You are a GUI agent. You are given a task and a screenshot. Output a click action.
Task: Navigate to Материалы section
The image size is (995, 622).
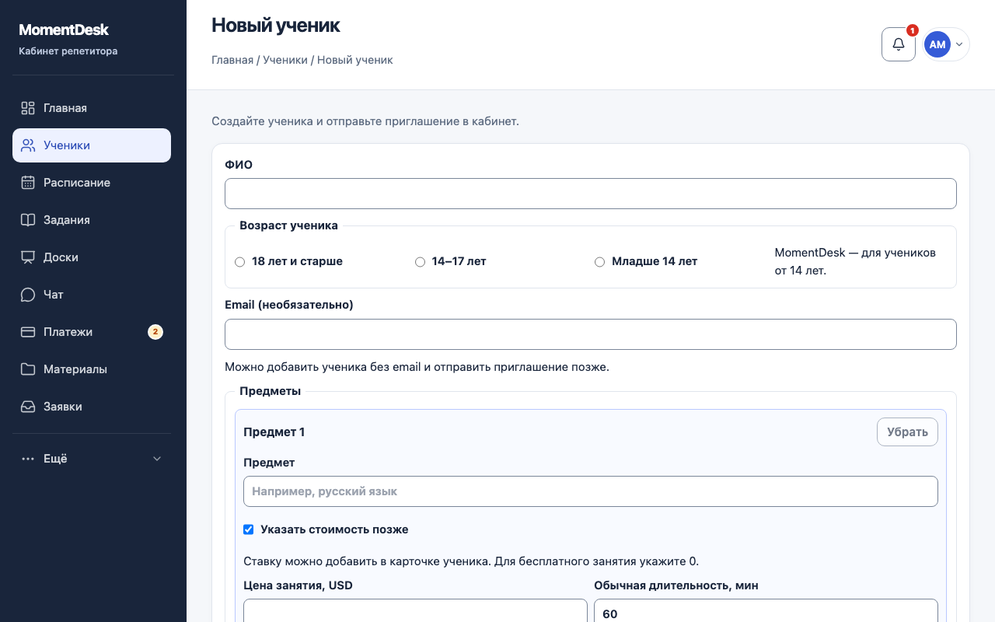[x=92, y=369]
